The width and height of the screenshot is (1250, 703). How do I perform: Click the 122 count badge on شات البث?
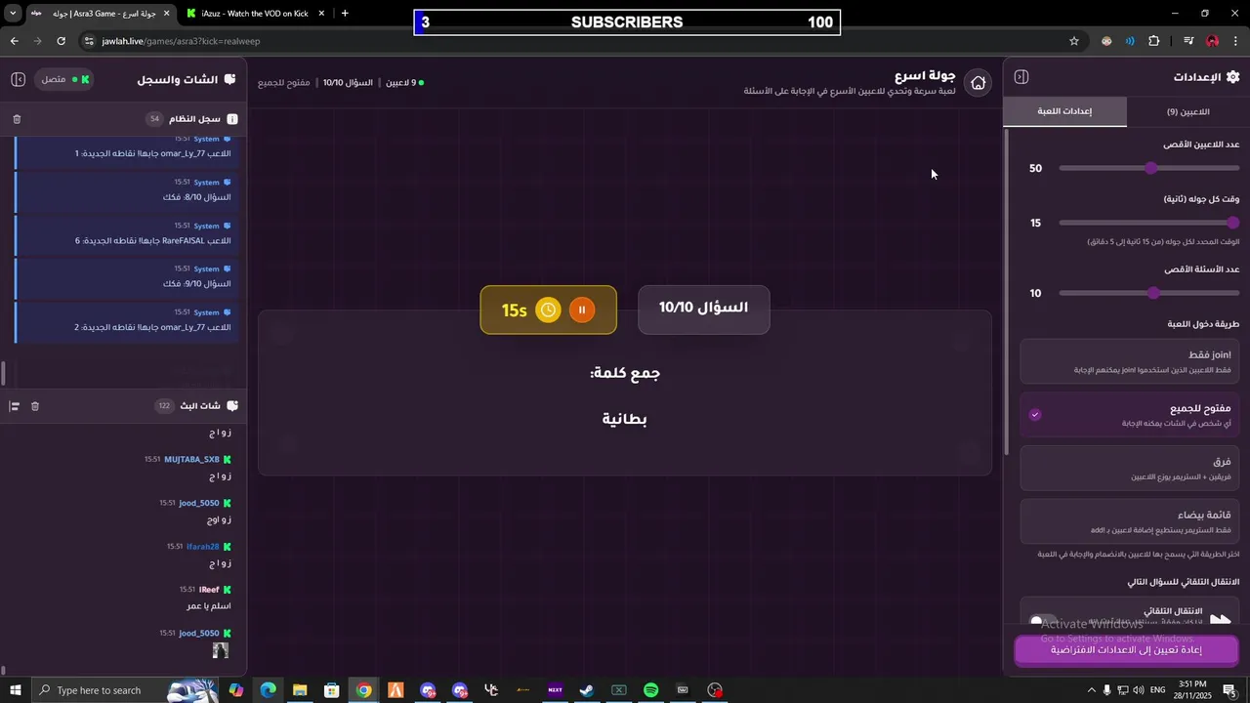164,406
